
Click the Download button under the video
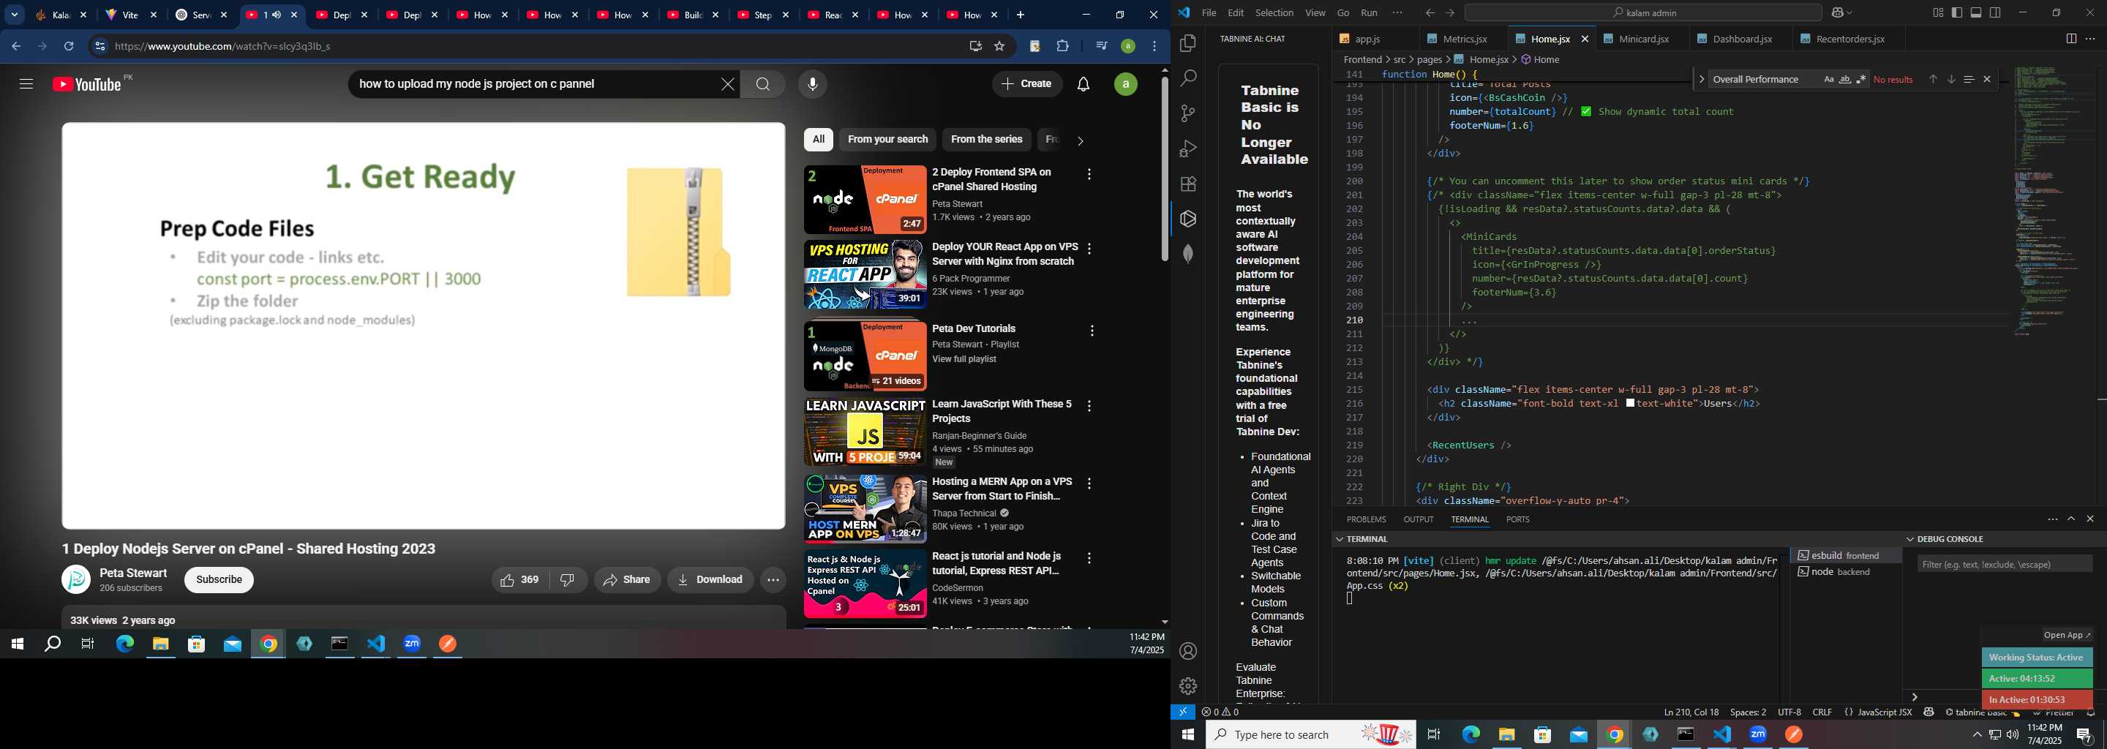coord(710,580)
